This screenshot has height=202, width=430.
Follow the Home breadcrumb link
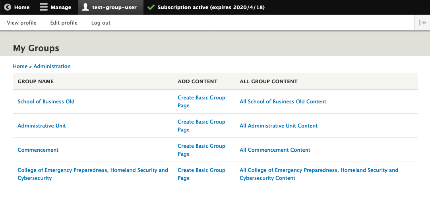point(20,66)
